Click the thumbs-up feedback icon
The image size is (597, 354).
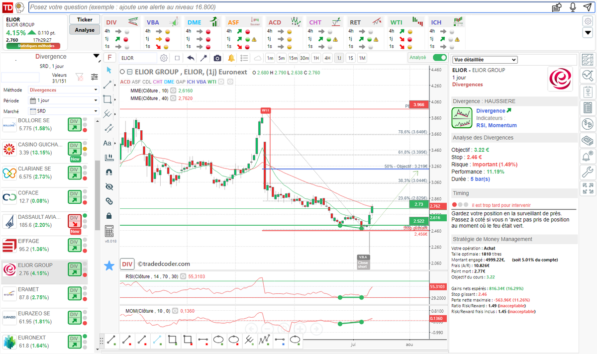pyautogui.click(x=557, y=7)
